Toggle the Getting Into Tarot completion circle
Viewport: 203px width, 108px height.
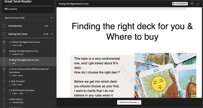(x=4, y=34)
